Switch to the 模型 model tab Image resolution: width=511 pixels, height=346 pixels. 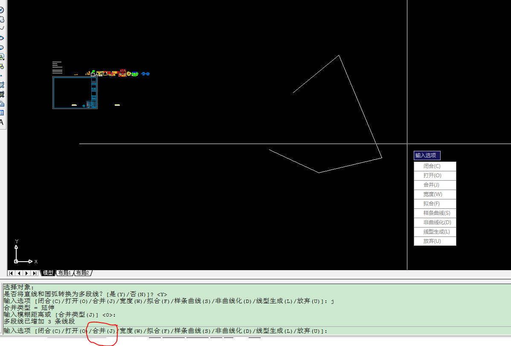(48, 273)
